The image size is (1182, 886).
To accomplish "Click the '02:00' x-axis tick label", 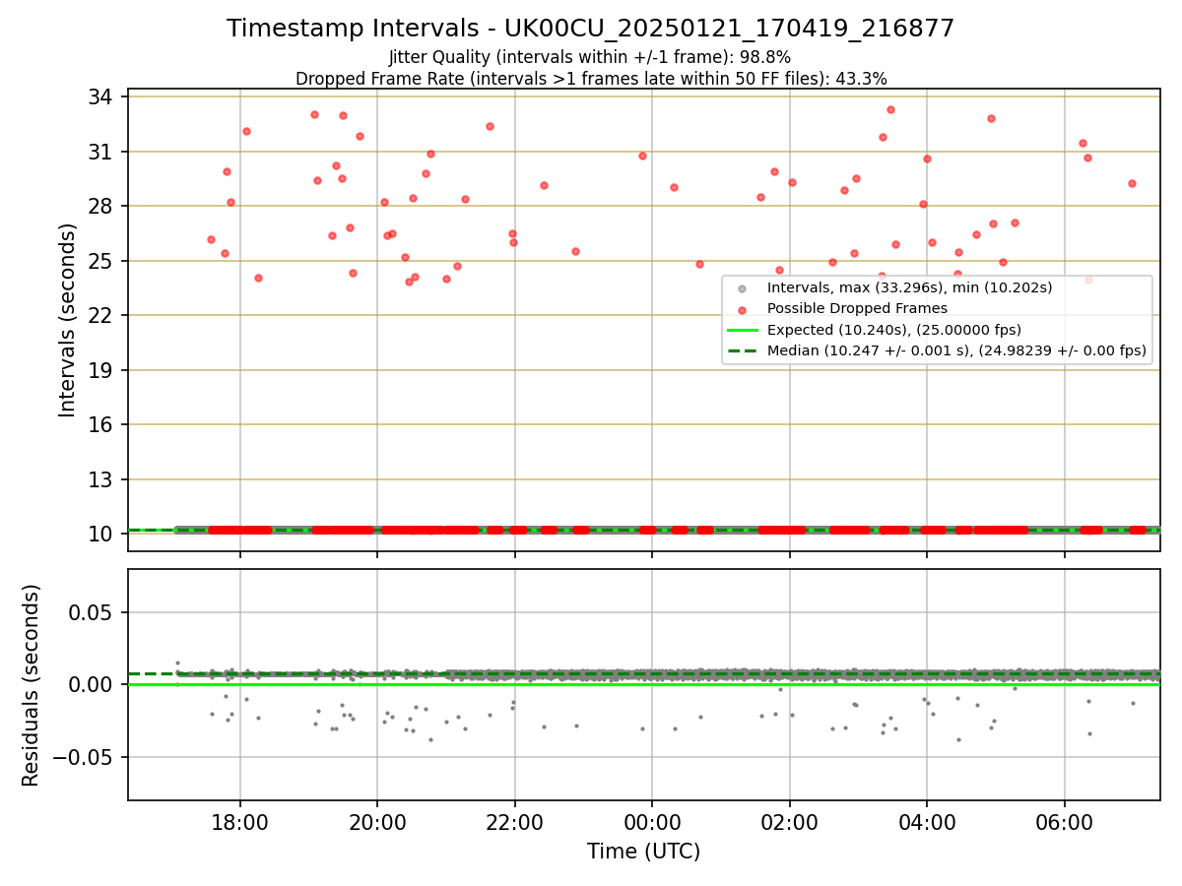I will (x=790, y=824).
